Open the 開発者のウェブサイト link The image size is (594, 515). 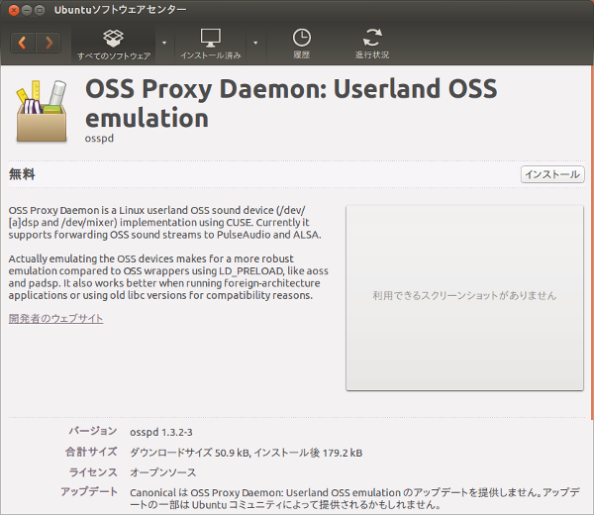point(55,318)
